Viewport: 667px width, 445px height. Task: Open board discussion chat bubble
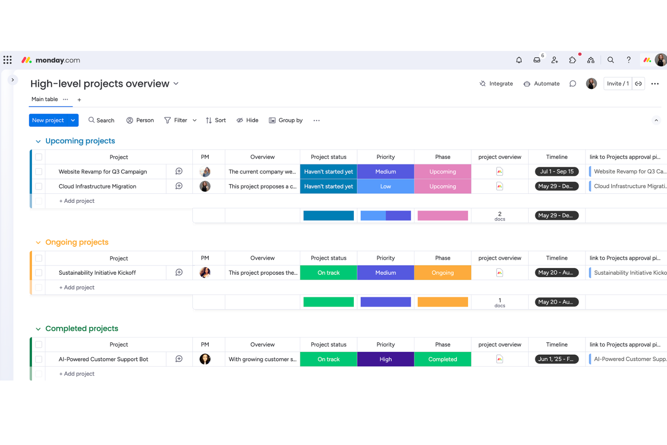573,83
